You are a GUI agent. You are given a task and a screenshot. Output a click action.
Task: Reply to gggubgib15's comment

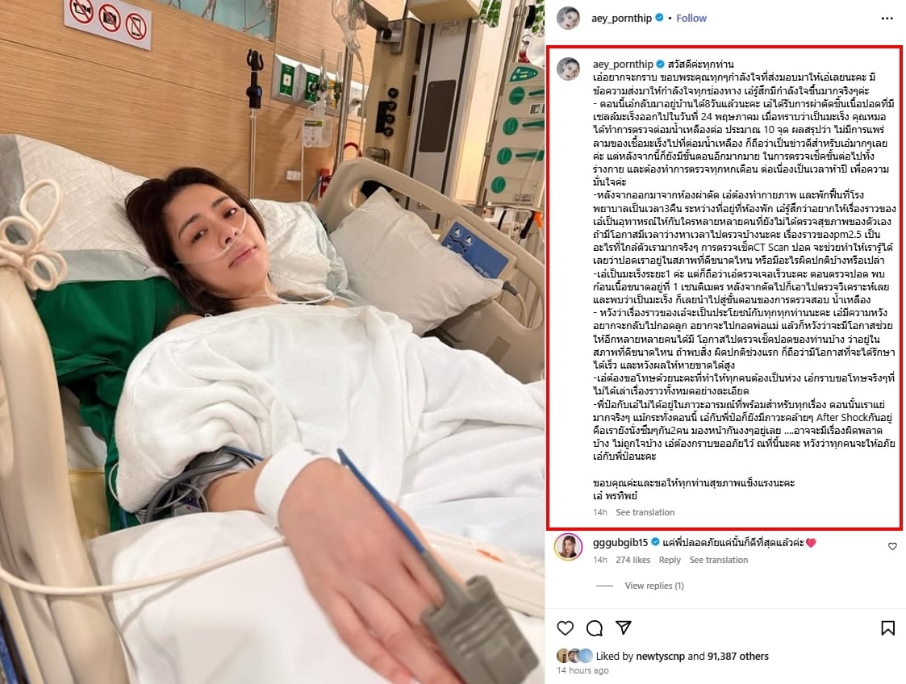coord(670,560)
